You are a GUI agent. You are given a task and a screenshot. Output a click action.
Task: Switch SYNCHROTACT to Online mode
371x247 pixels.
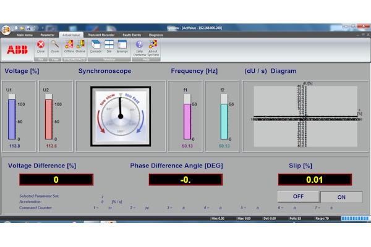tap(80, 46)
